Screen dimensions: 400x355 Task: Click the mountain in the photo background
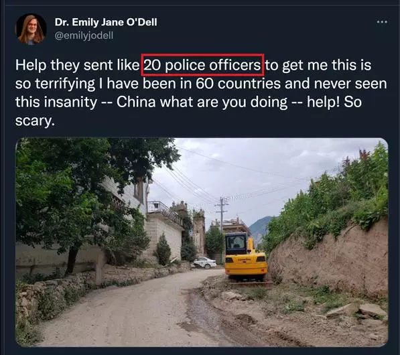pos(260,227)
